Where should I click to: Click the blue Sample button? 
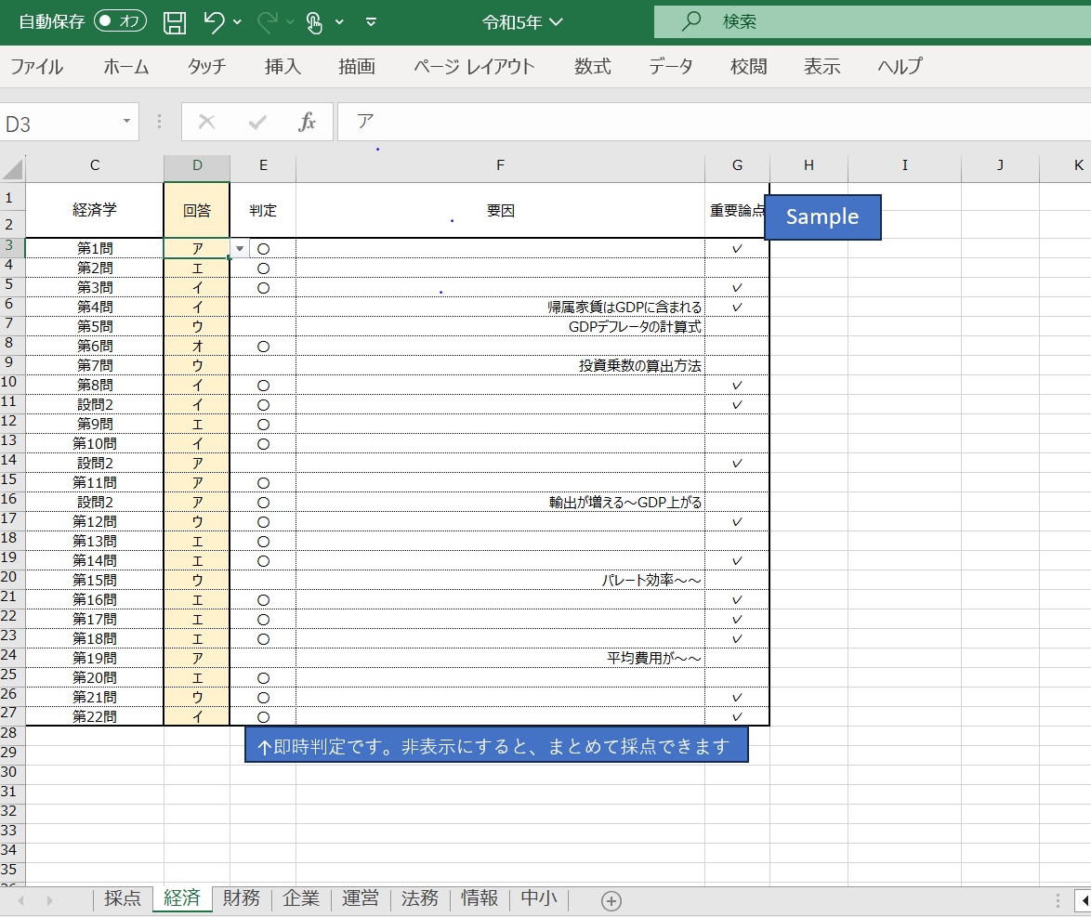click(822, 217)
